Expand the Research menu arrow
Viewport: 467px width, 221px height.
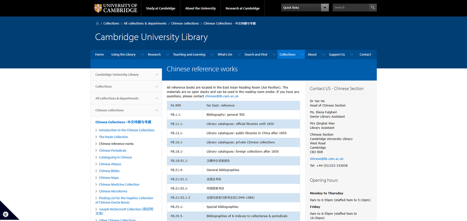coord(168,55)
